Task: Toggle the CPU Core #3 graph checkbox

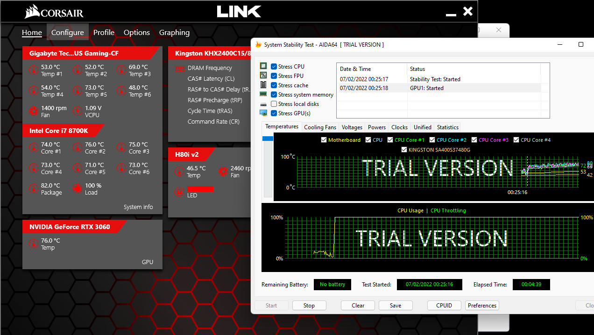Action: click(x=474, y=140)
